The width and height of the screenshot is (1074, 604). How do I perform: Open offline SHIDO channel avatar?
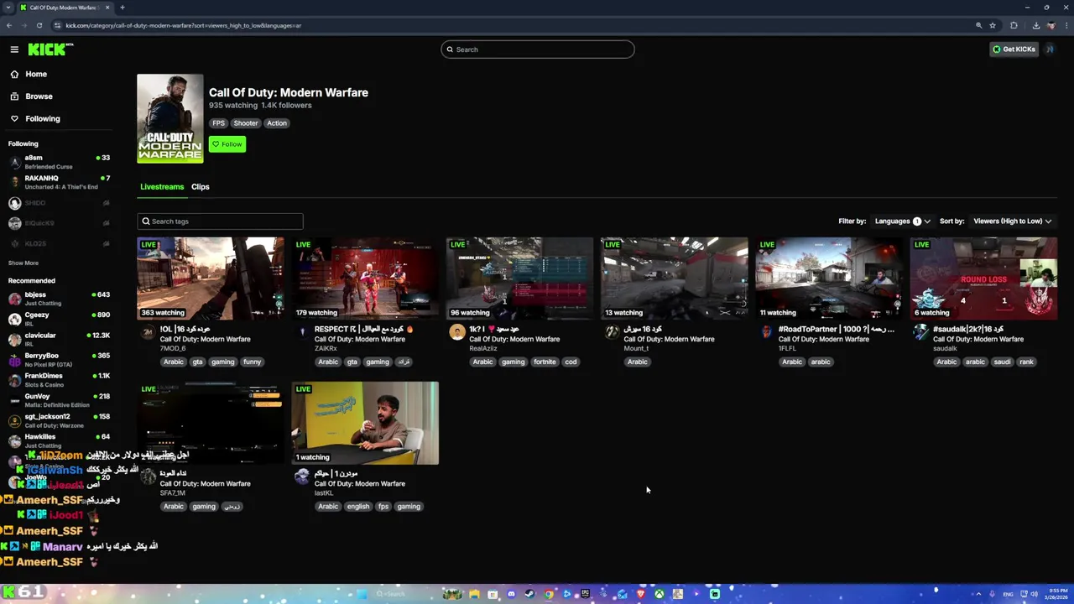(x=14, y=203)
